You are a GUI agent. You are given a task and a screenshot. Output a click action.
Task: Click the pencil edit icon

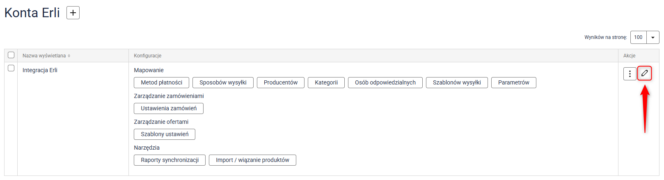coord(644,73)
